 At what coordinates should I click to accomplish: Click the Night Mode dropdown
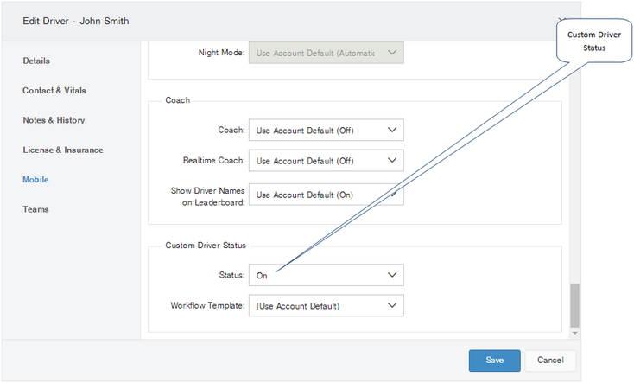click(x=326, y=53)
